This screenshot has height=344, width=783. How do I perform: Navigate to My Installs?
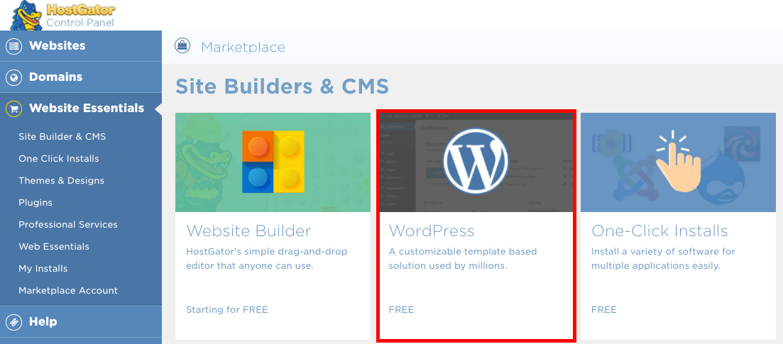[x=43, y=268]
